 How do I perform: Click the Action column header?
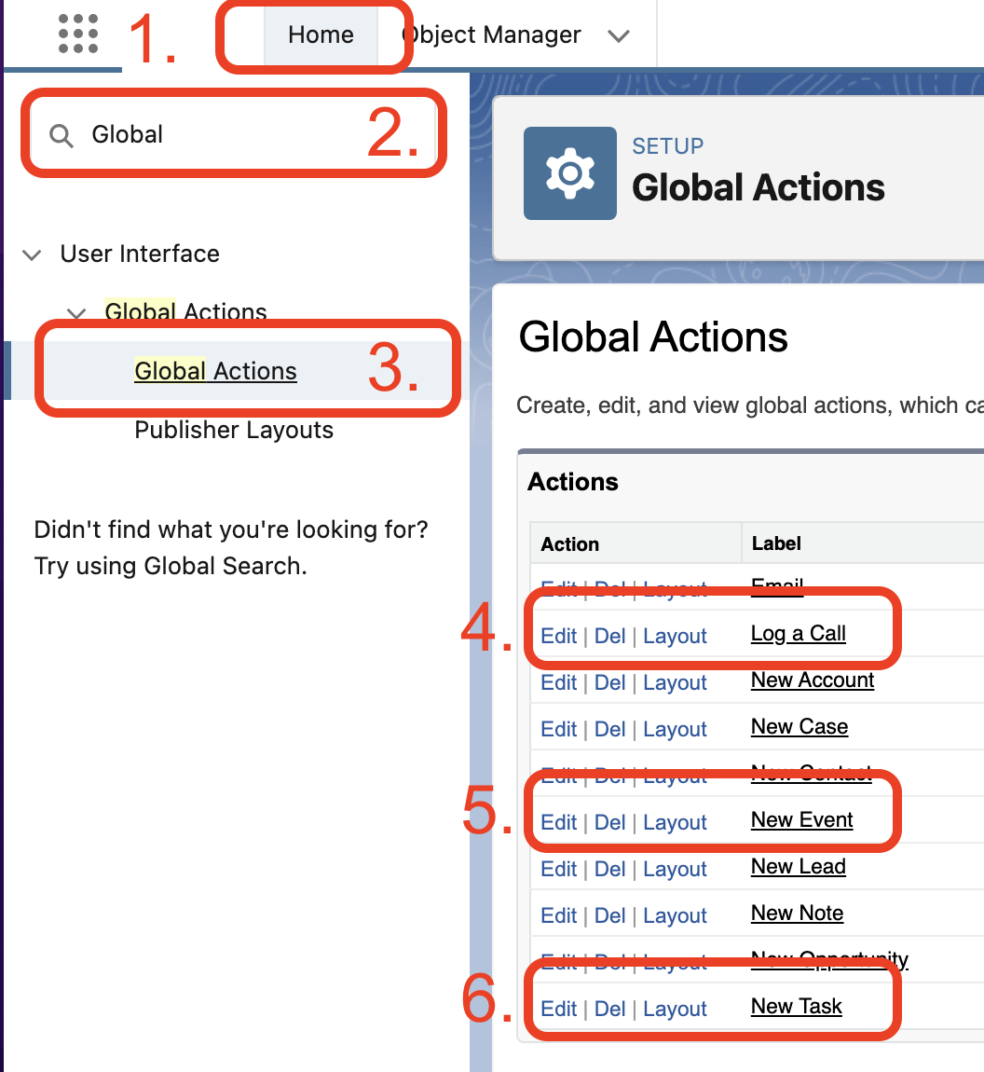click(570, 544)
